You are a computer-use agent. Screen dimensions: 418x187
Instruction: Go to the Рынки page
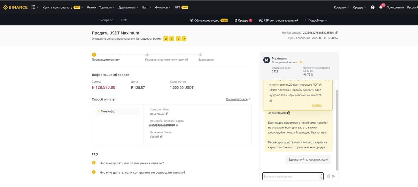coord(92,7)
